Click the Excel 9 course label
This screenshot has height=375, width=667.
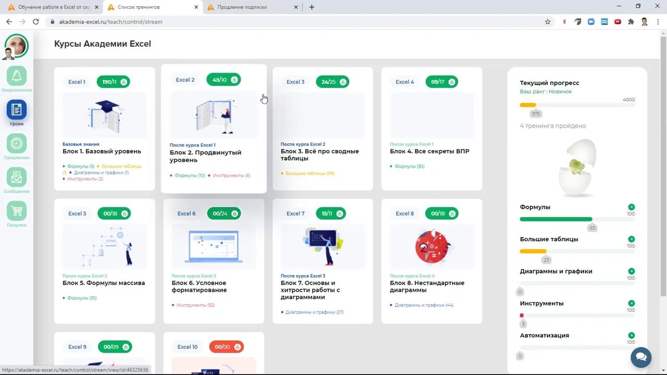[78, 347]
